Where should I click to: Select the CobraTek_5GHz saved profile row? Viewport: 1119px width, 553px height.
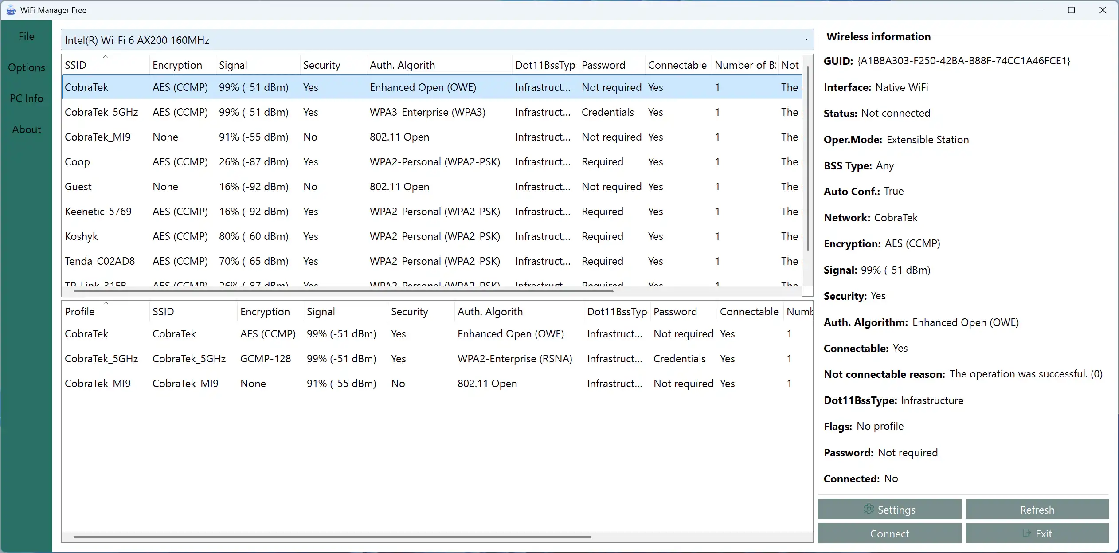[x=102, y=359]
